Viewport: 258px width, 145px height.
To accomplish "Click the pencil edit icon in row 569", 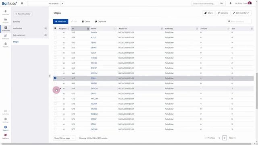I will tap(60, 88).
